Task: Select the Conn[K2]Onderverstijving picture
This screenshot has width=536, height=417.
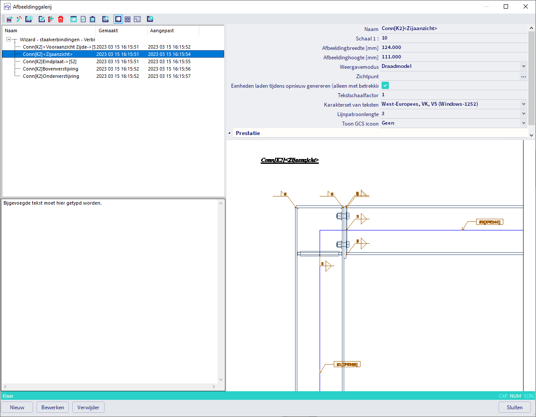Action: pyautogui.click(x=51, y=76)
